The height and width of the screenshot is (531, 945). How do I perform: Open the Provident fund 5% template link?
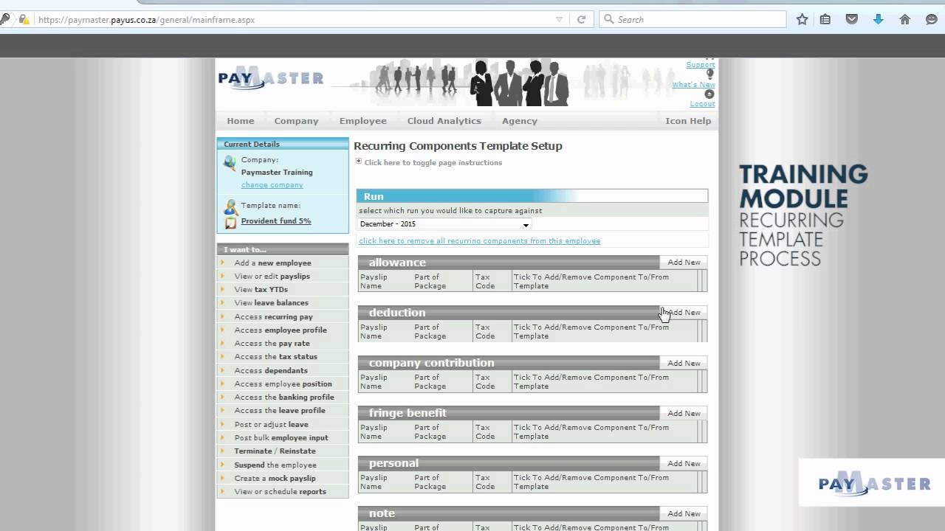click(x=276, y=221)
